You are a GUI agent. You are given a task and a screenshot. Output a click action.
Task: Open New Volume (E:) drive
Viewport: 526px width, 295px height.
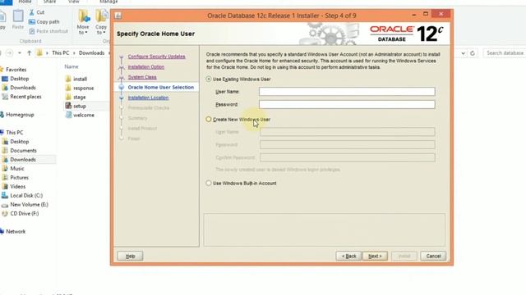(29, 204)
